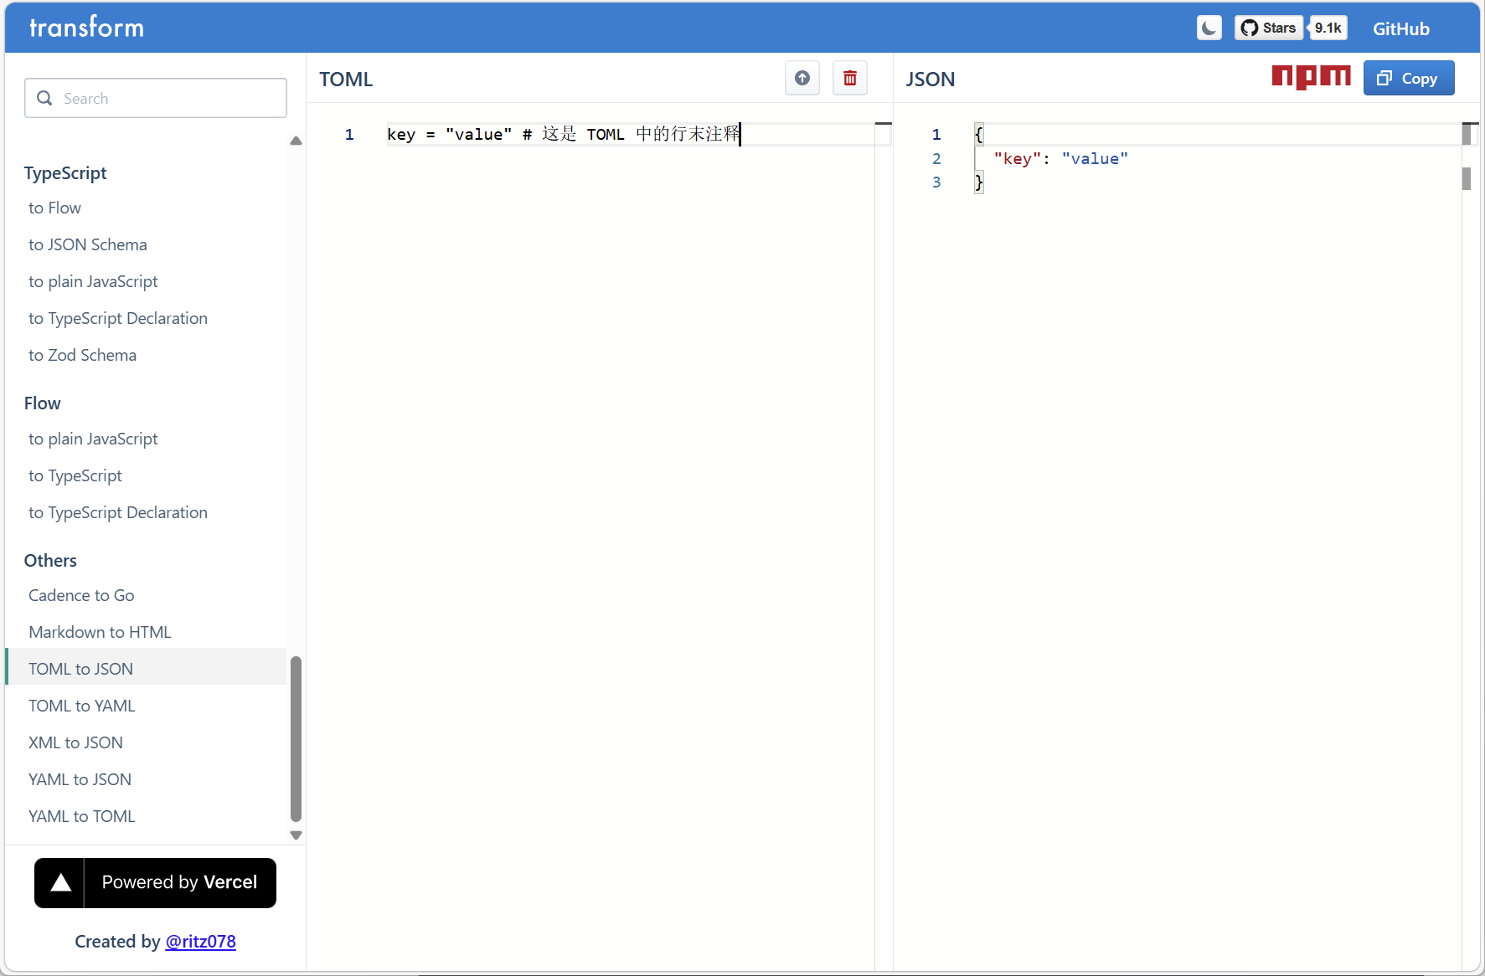The width and height of the screenshot is (1485, 976).
Task: Focus the Search input field
Action: [156, 99]
